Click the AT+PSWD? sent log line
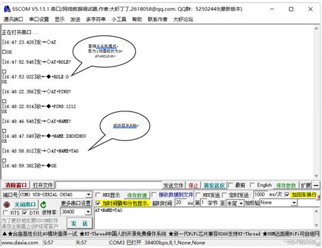The width and height of the screenshot is (322, 248). point(37,92)
